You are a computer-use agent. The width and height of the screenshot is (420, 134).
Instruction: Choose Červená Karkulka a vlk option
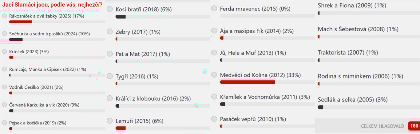(x=4, y=105)
